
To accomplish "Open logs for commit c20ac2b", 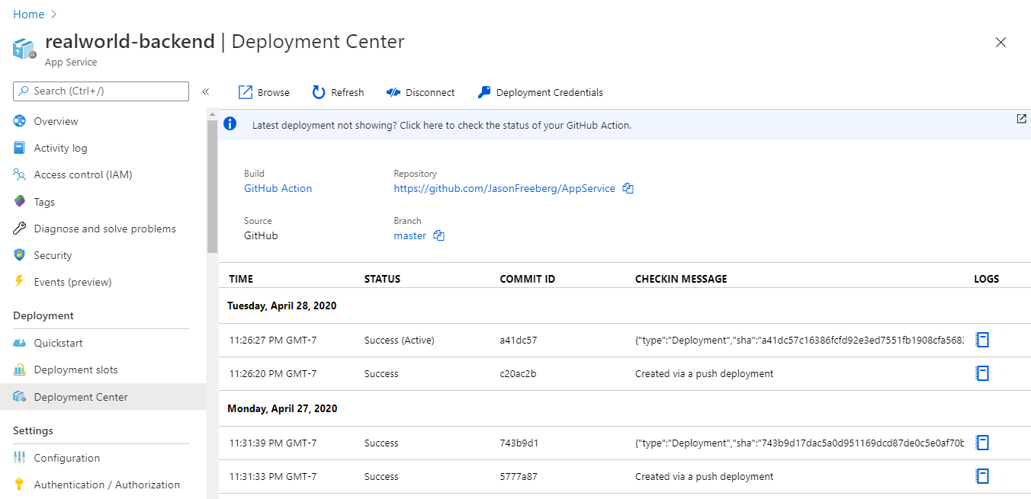I will 982,373.
